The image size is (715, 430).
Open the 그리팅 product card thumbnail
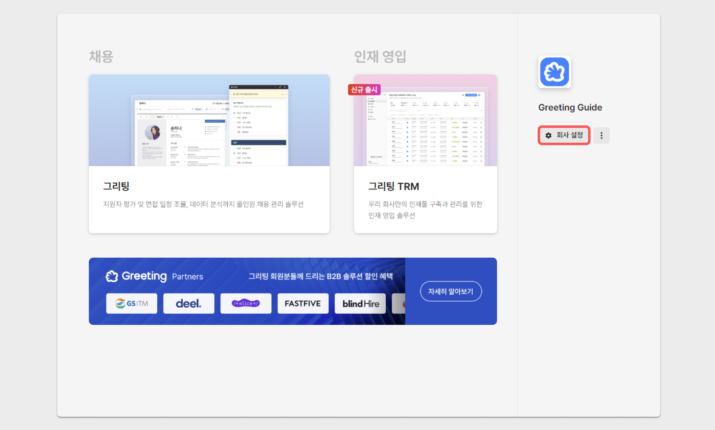[x=209, y=120]
